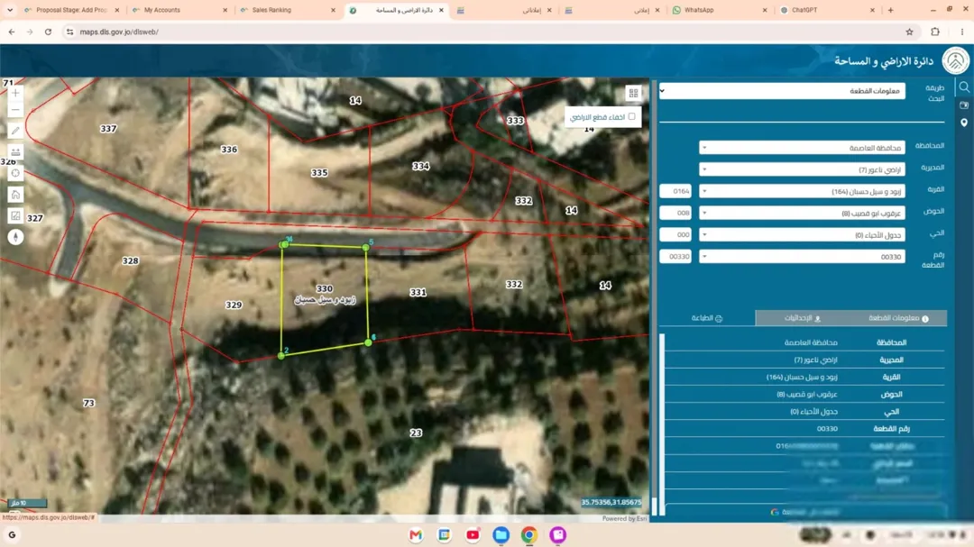Open the browser extensions icon
The width and height of the screenshot is (974, 547).
pyautogui.click(x=935, y=32)
